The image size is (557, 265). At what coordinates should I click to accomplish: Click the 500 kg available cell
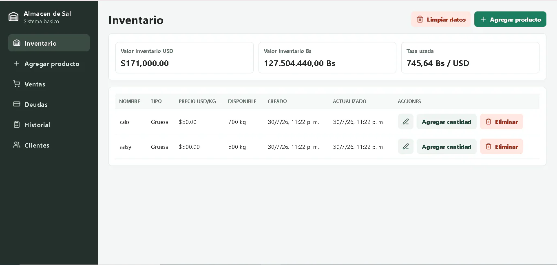click(x=237, y=147)
